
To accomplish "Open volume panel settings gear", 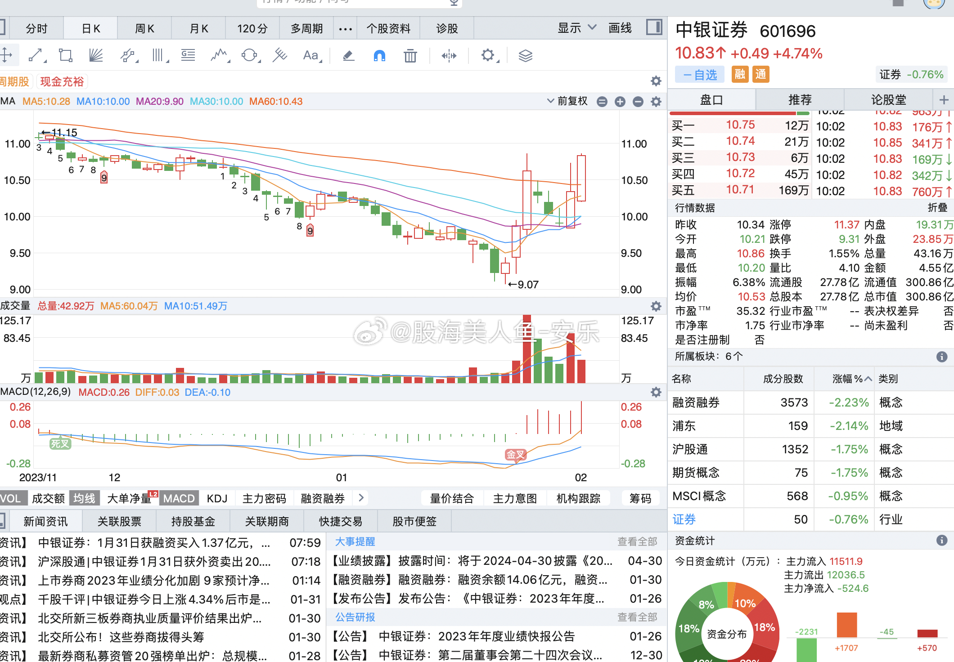I will coord(656,306).
